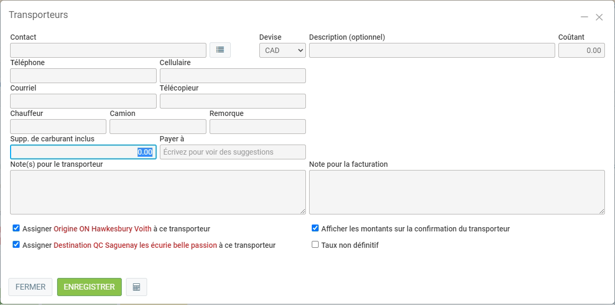Click the FERMER button
Viewport: 615px width, 305px height.
click(x=30, y=287)
